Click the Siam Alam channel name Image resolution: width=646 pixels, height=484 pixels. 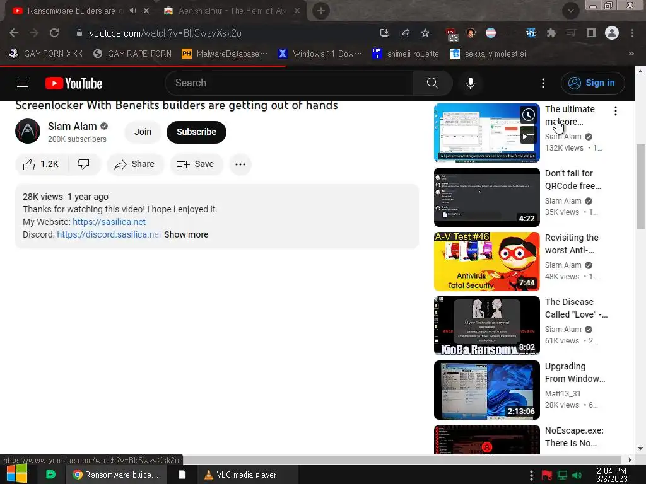tap(73, 126)
